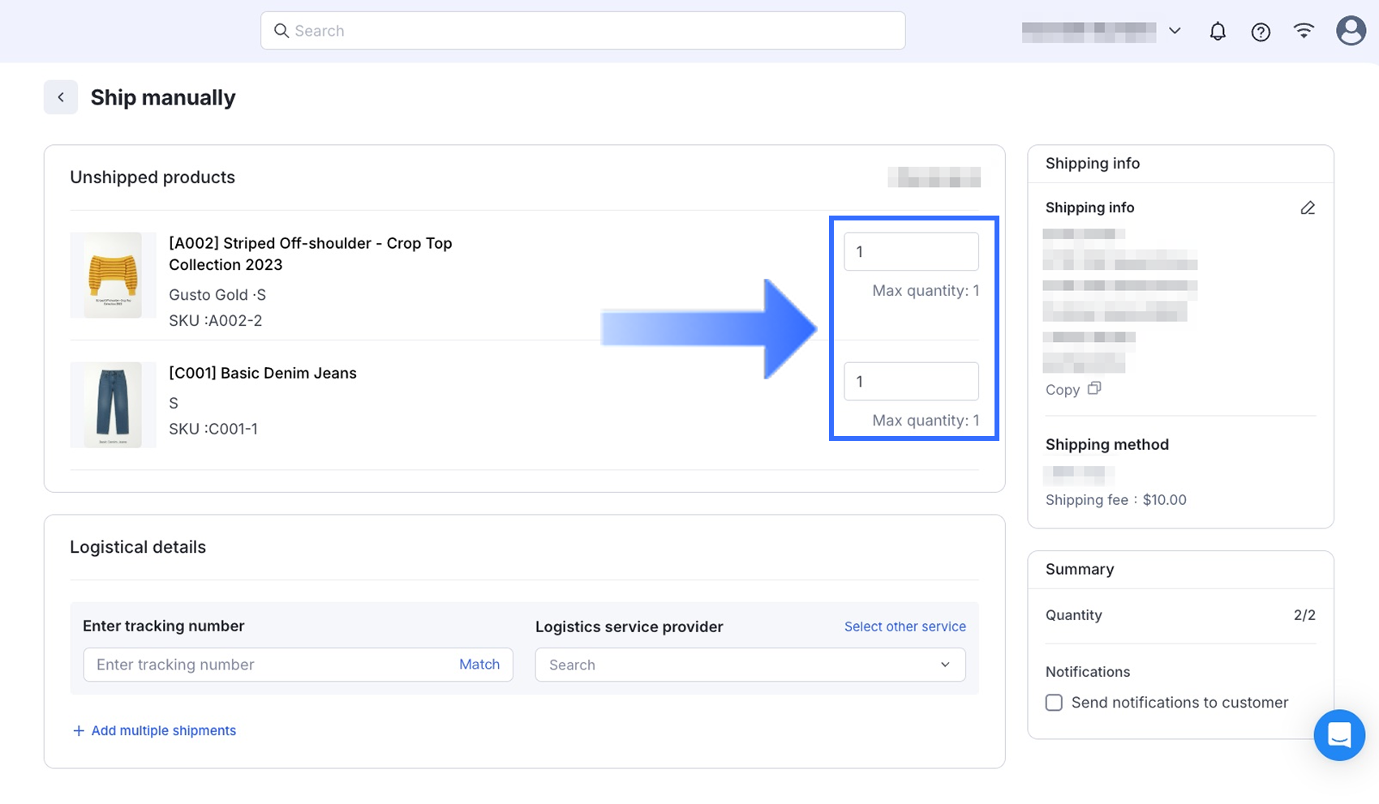Screen dimensions: 1379x804
Task: Enable Send notifications to customer checkbox
Action: [1054, 703]
